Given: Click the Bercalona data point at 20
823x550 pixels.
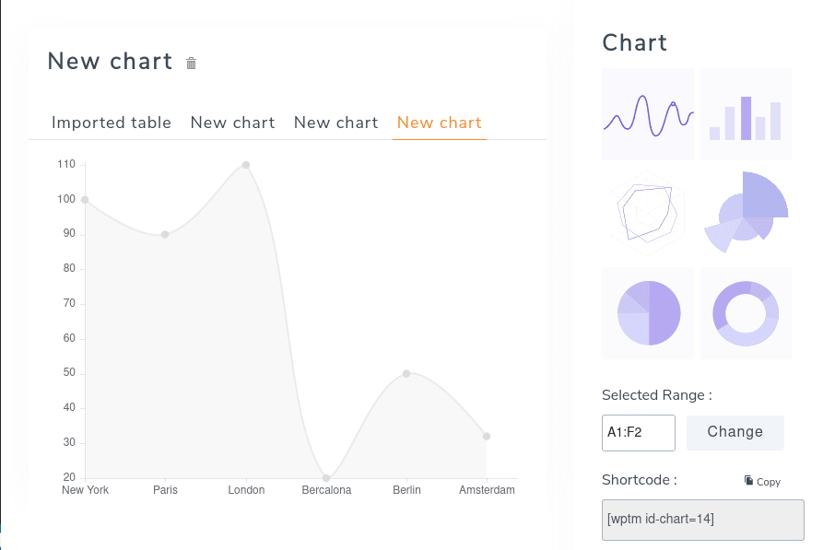Looking at the screenshot, I should tap(326, 478).
